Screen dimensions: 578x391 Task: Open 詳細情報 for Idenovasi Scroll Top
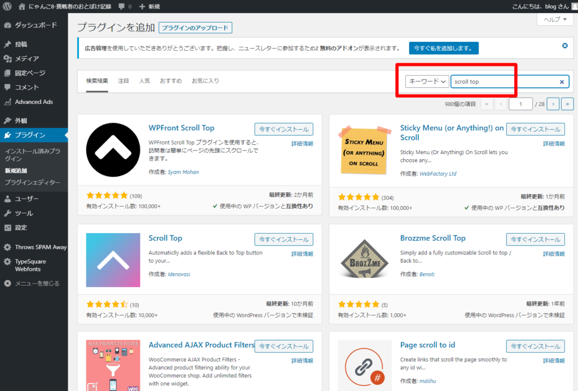tap(303, 254)
